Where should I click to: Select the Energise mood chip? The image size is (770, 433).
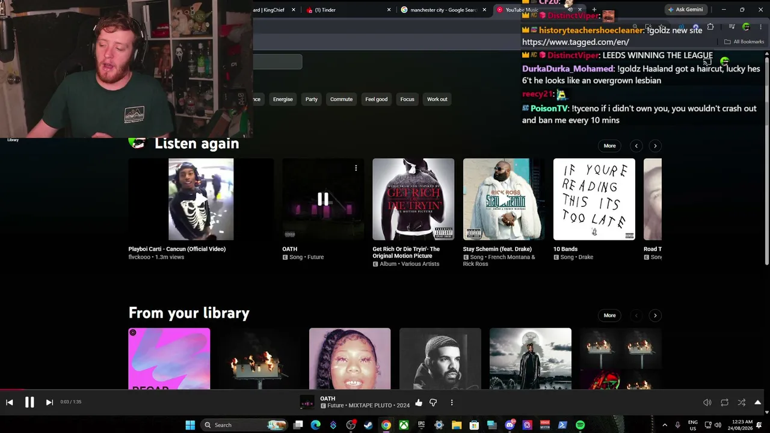pos(283,99)
